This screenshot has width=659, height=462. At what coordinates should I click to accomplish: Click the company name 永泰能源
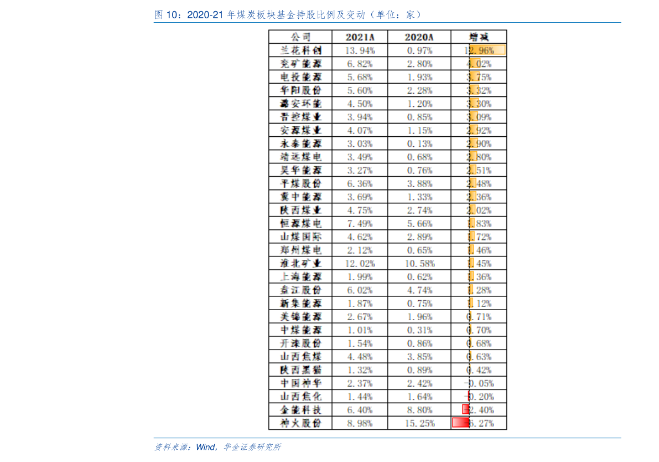[300, 144]
